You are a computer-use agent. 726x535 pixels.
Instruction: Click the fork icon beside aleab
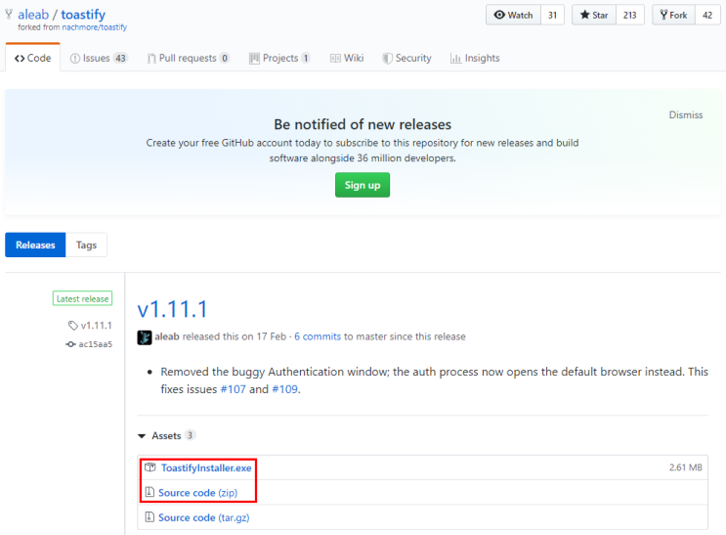[9, 15]
